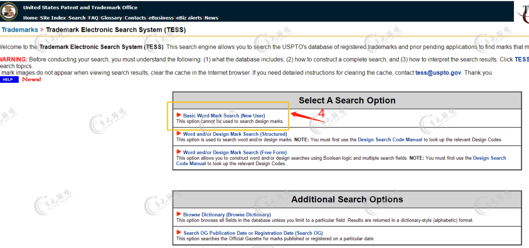Open the Glossary header link
The width and height of the screenshot is (529, 248).
pos(111,18)
